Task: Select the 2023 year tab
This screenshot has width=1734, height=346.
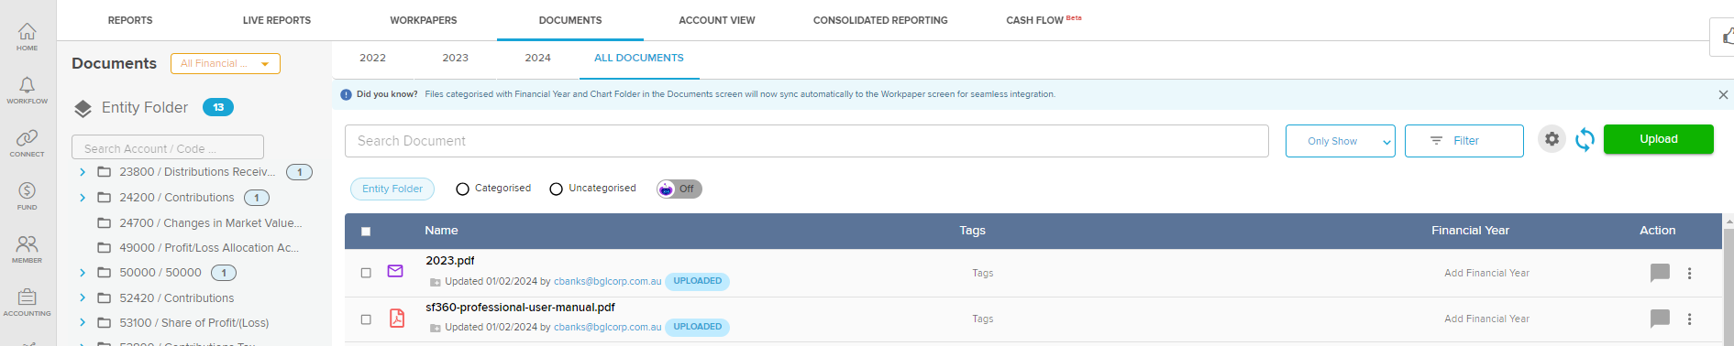Action: click(455, 58)
